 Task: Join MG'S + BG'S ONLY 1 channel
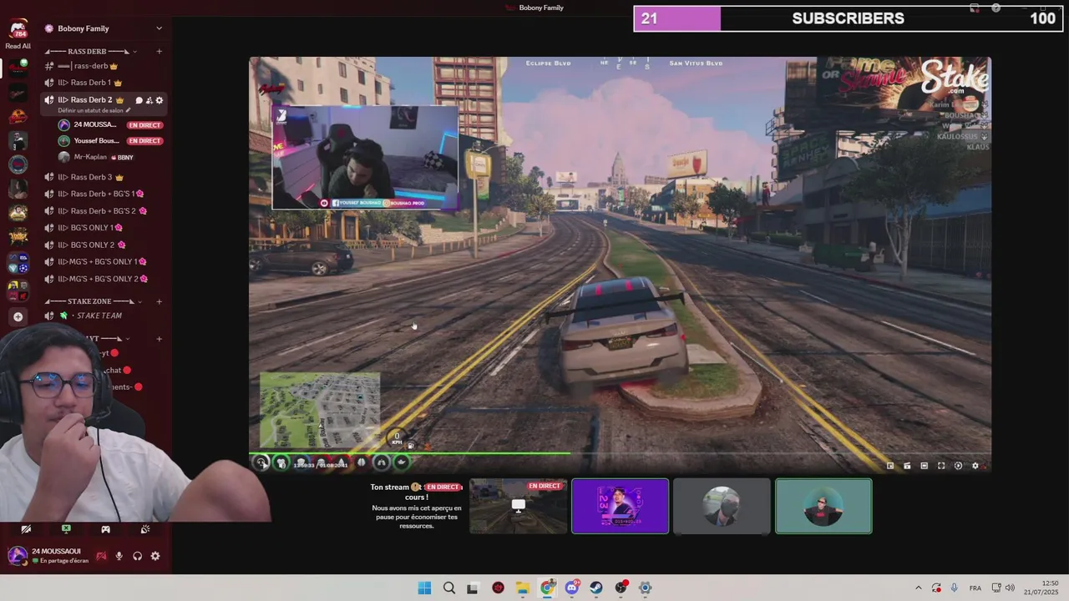[x=104, y=262]
